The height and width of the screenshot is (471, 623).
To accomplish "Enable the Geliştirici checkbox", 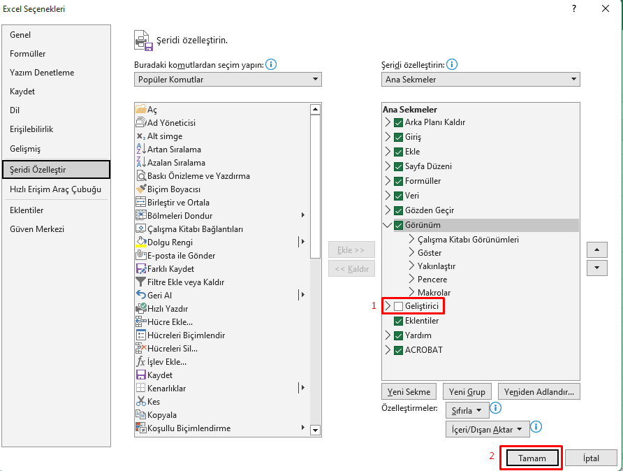I will [x=398, y=306].
